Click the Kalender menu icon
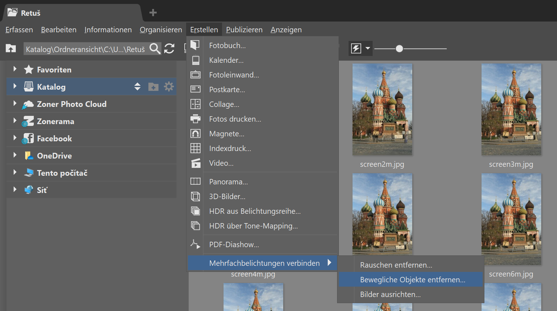This screenshot has height=311, width=557. click(195, 60)
